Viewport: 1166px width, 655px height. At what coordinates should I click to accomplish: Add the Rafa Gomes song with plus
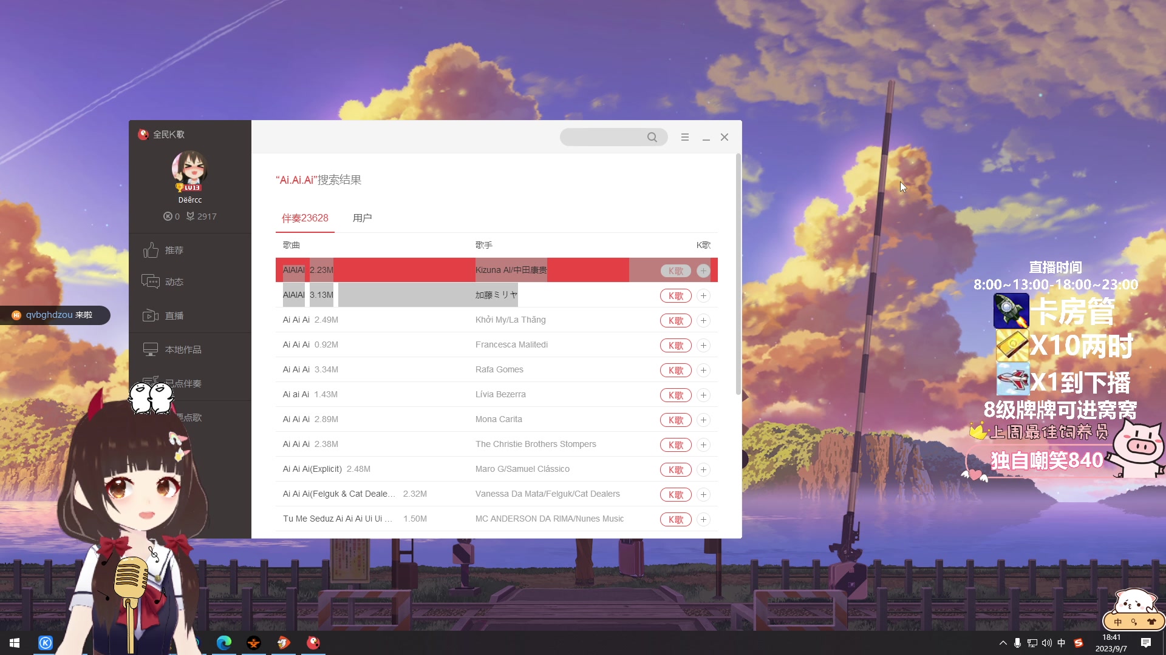tap(703, 370)
